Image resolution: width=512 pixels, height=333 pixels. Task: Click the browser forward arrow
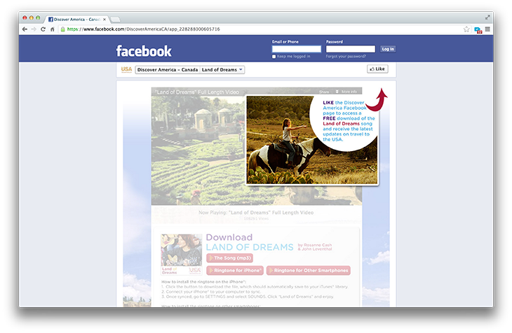[x=34, y=29]
